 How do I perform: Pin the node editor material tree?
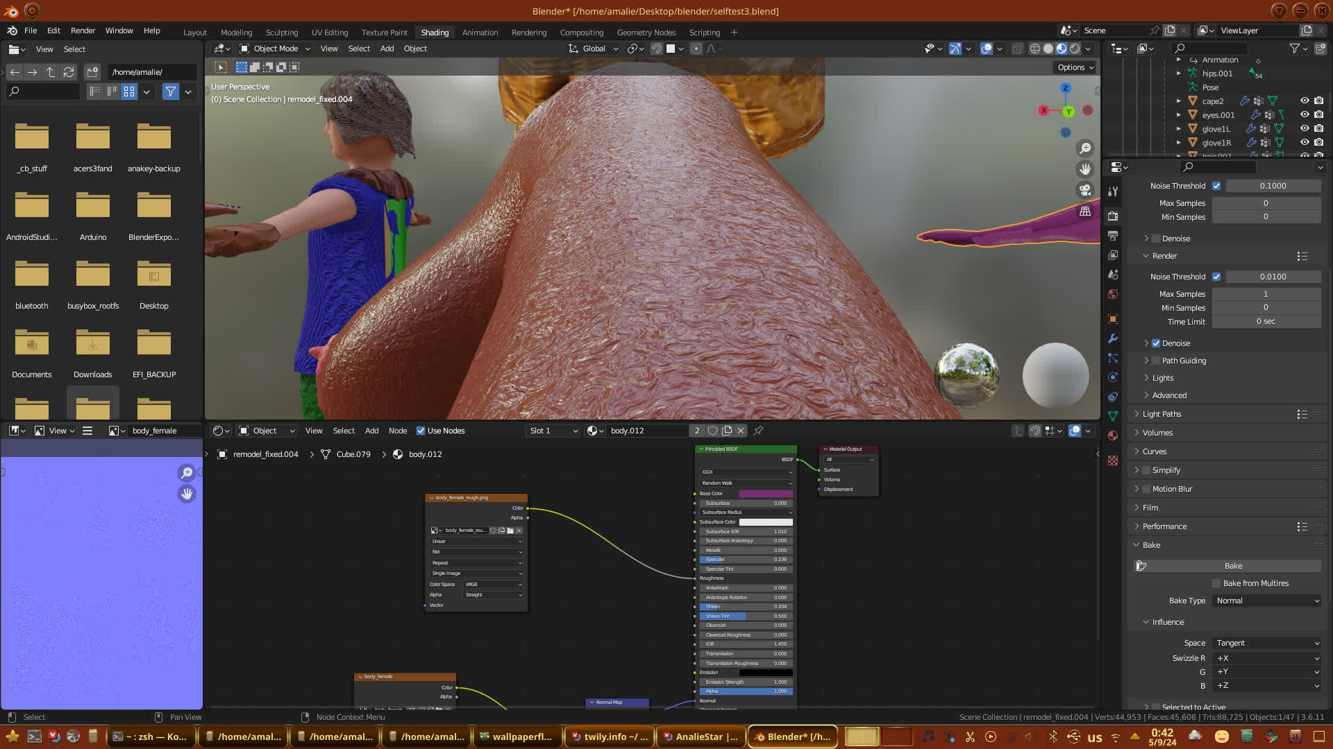point(758,431)
